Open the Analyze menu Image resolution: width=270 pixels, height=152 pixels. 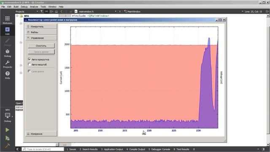click(34, 7)
